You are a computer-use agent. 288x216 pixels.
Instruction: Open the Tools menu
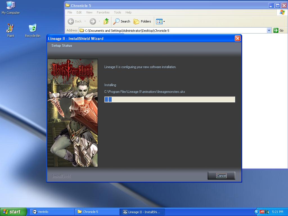[117, 12]
